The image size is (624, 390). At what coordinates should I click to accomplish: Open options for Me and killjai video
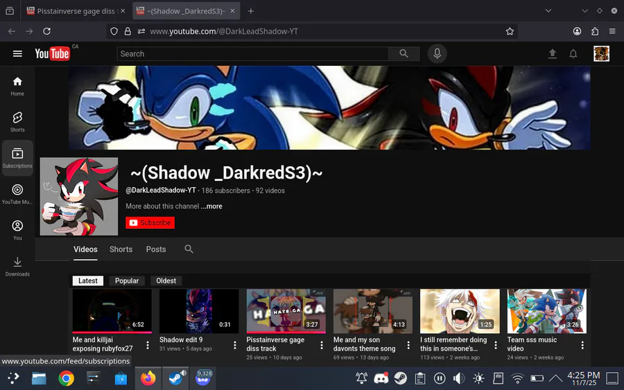pos(148,345)
